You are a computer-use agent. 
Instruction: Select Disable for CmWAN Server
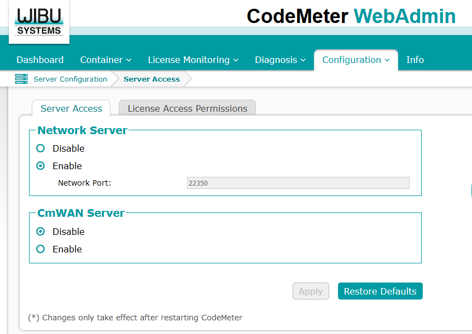point(40,232)
